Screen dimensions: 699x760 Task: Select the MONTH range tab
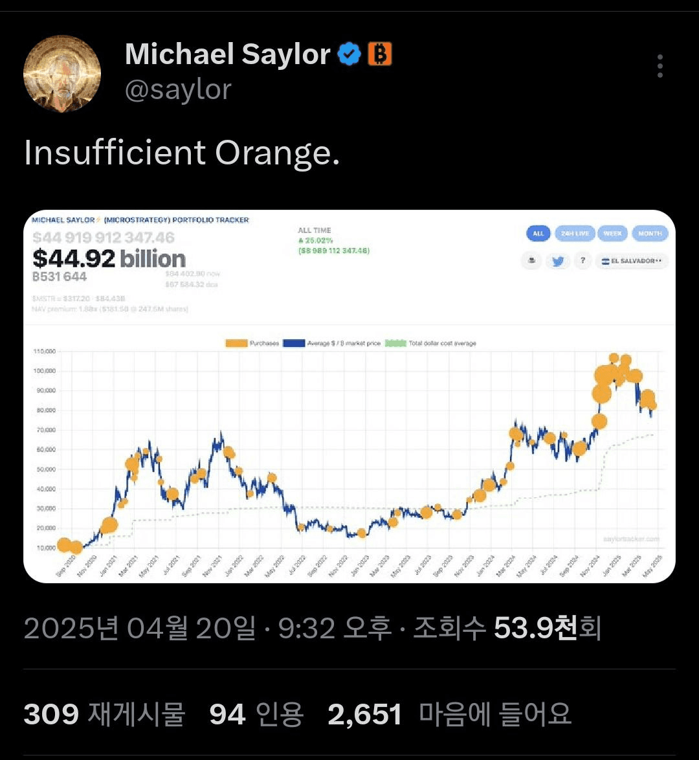pos(650,233)
